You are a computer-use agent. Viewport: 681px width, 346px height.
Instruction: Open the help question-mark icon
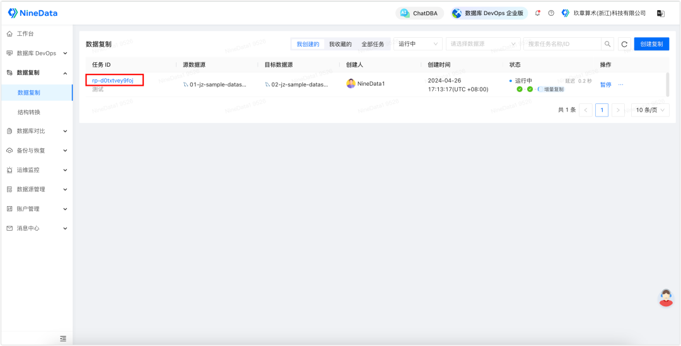point(550,13)
